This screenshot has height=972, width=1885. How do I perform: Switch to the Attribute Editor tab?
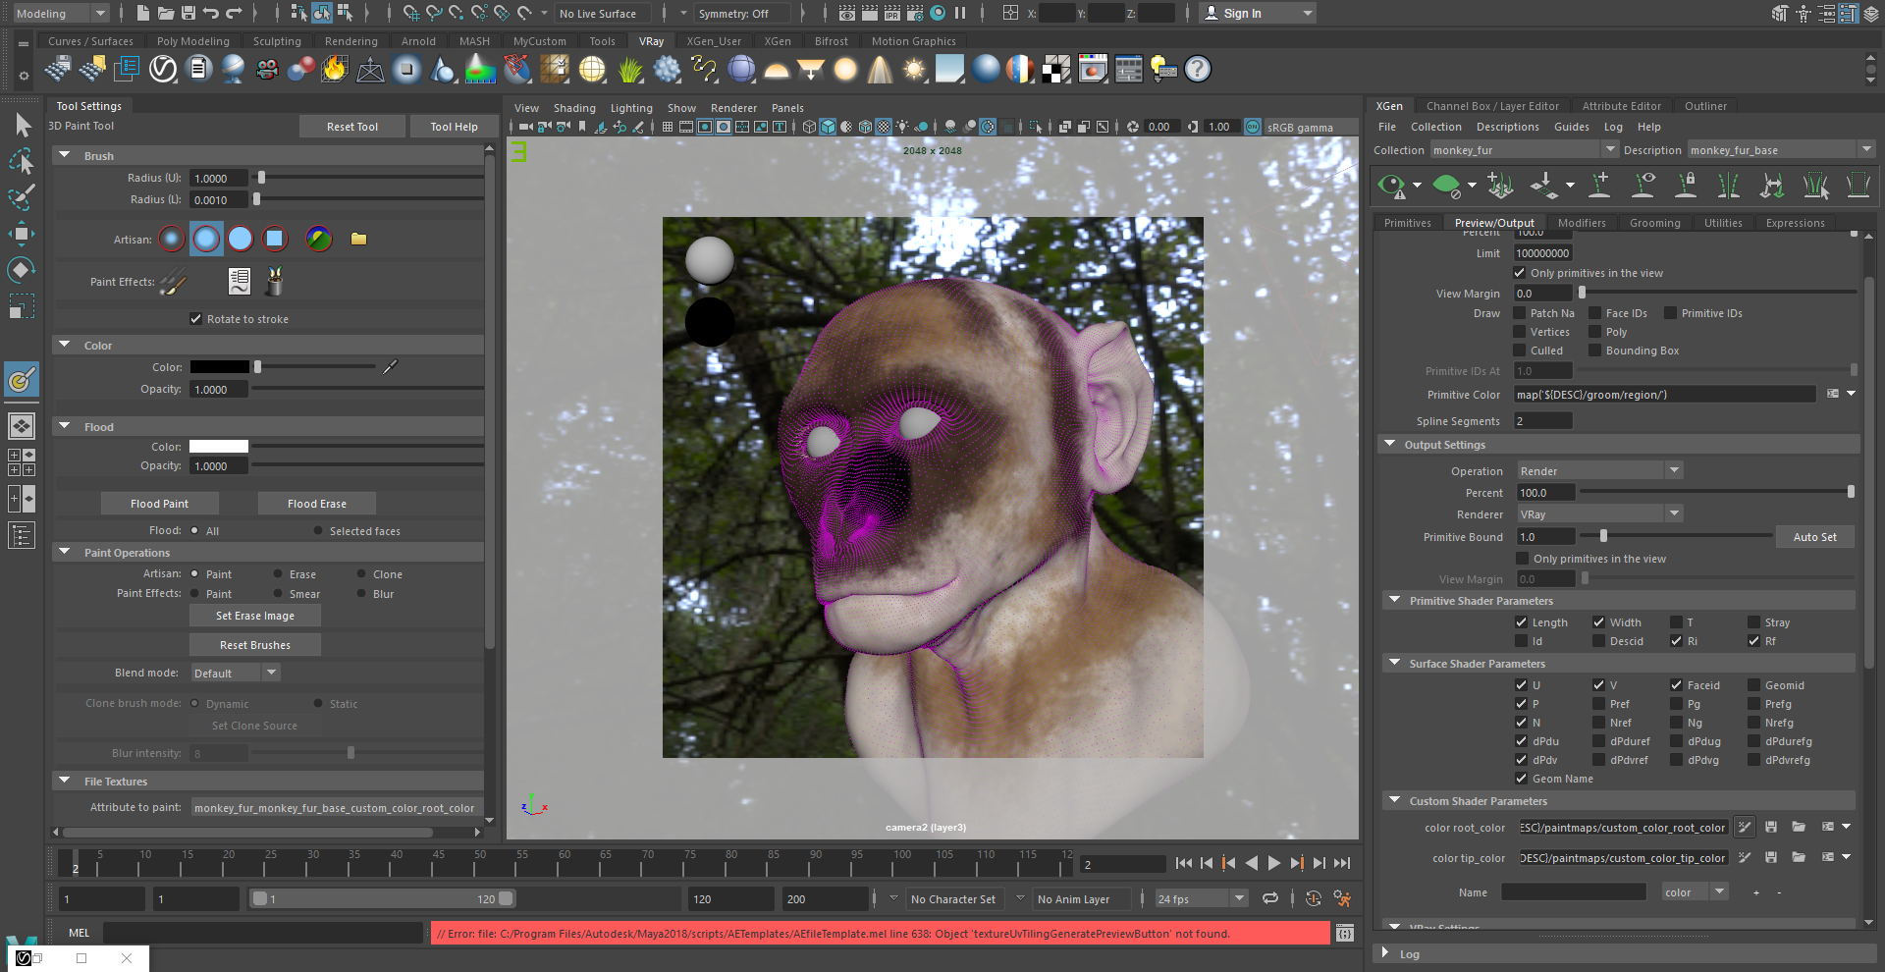pos(1621,106)
